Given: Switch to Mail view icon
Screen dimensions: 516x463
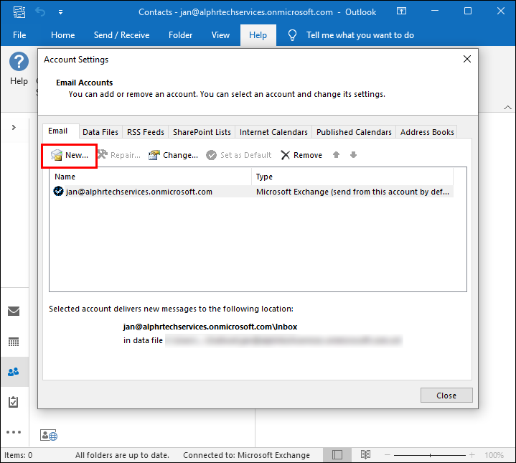Looking at the screenshot, I should point(14,311).
